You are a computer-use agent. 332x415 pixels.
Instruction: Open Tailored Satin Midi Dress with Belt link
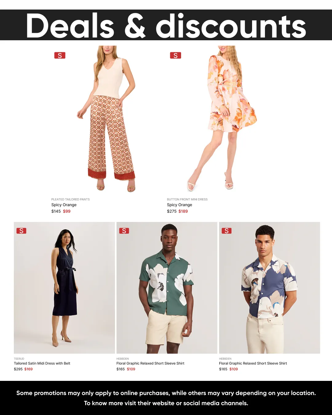(42, 363)
